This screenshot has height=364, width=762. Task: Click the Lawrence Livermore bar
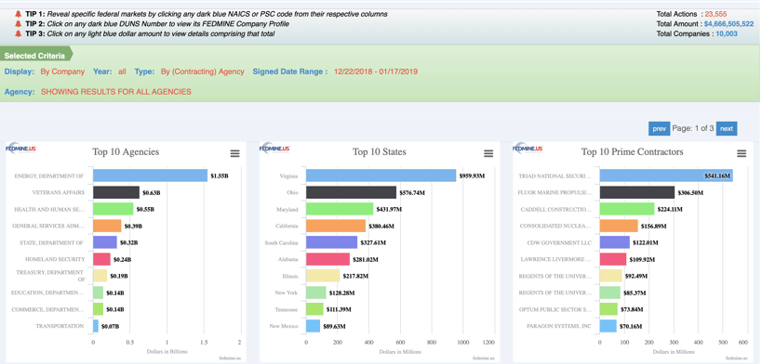pos(613,259)
